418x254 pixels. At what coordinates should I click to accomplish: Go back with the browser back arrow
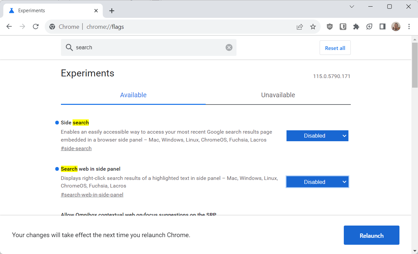pos(9,27)
